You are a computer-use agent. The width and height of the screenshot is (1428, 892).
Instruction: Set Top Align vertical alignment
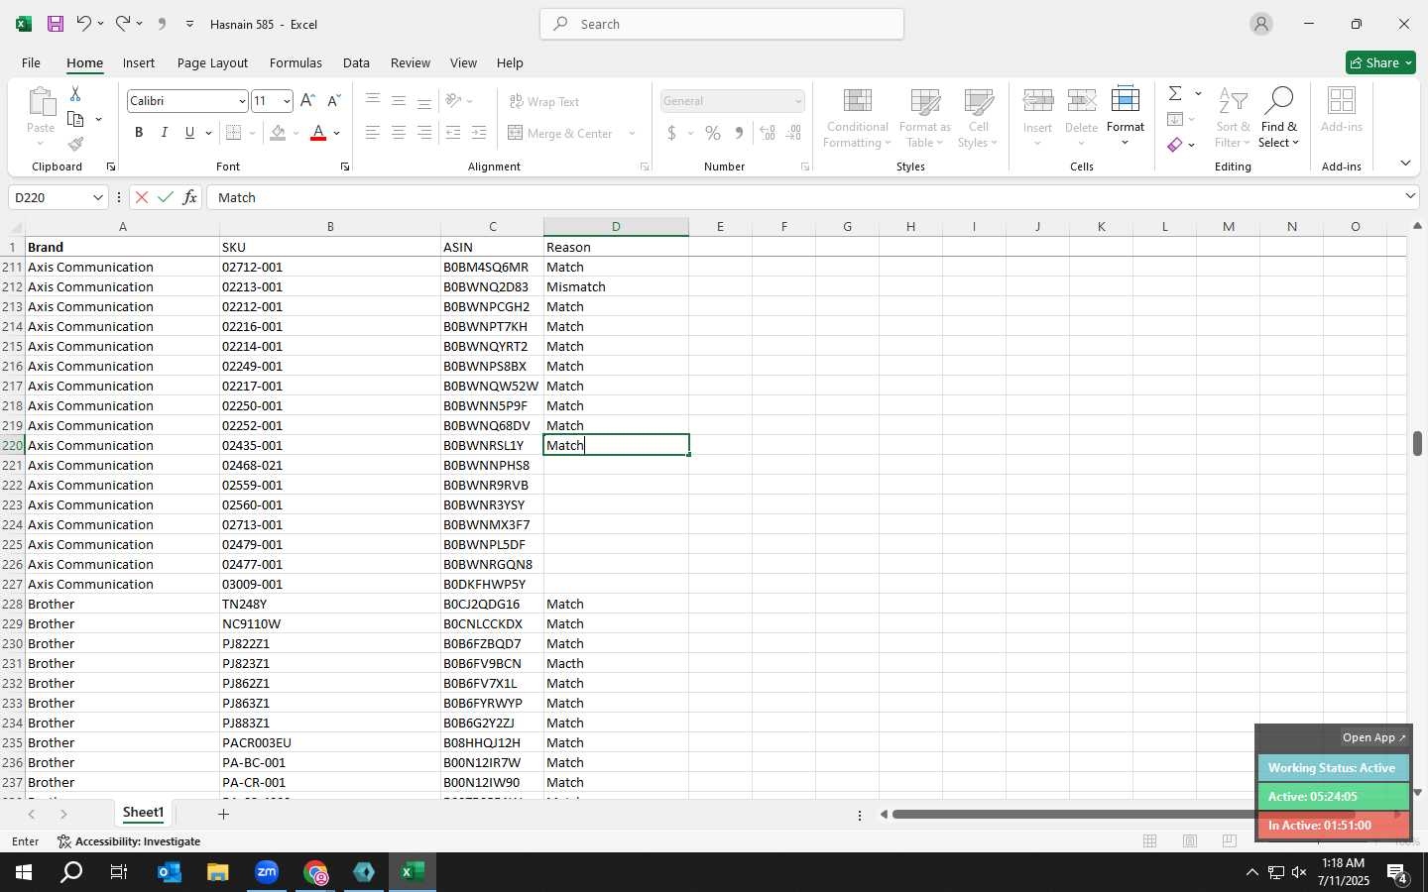[x=372, y=101]
